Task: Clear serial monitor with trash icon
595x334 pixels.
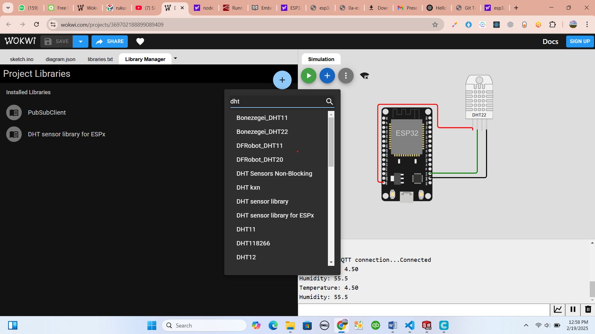Action: coord(588,309)
